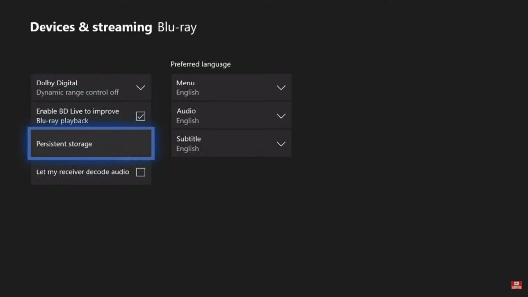The image size is (528, 297).
Task: Click the play symbol inside the subscribe badge
Action: (516, 283)
